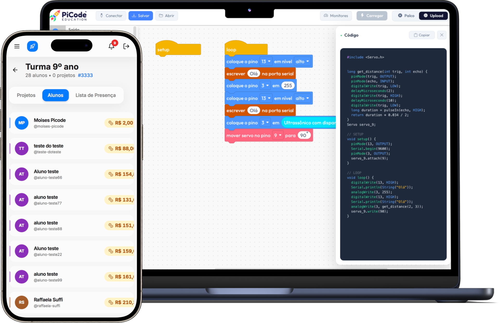499x323 pixels.
Task: Open the hamburger menu on the phone
Action: pyautogui.click(x=17, y=46)
